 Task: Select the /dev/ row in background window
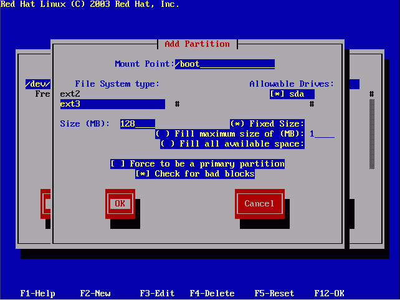click(38, 84)
